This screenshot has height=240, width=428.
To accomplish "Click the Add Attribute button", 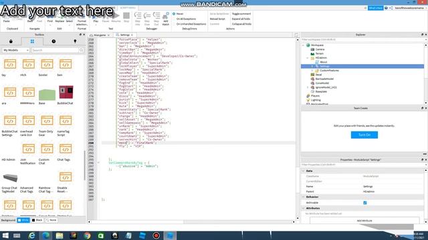I will point(364,221).
